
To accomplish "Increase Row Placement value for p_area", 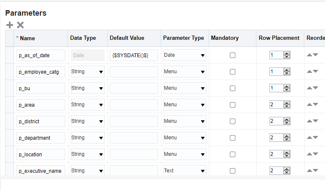I will pyautogui.click(x=287, y=103).
